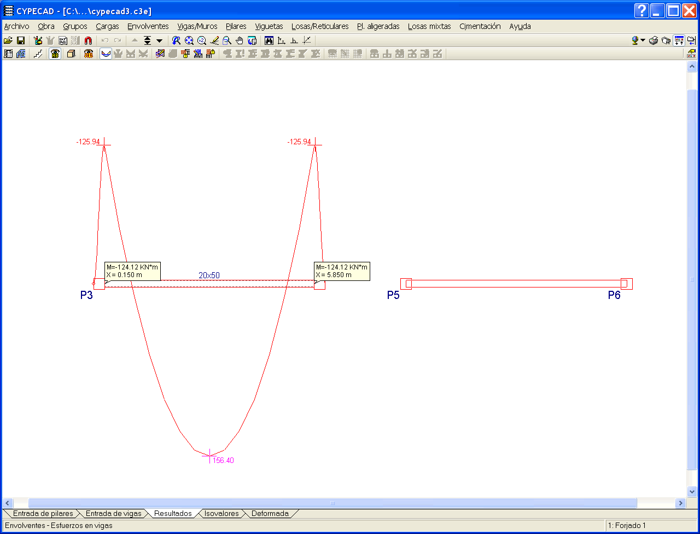Click the binoculars search icon

point(269,40)
